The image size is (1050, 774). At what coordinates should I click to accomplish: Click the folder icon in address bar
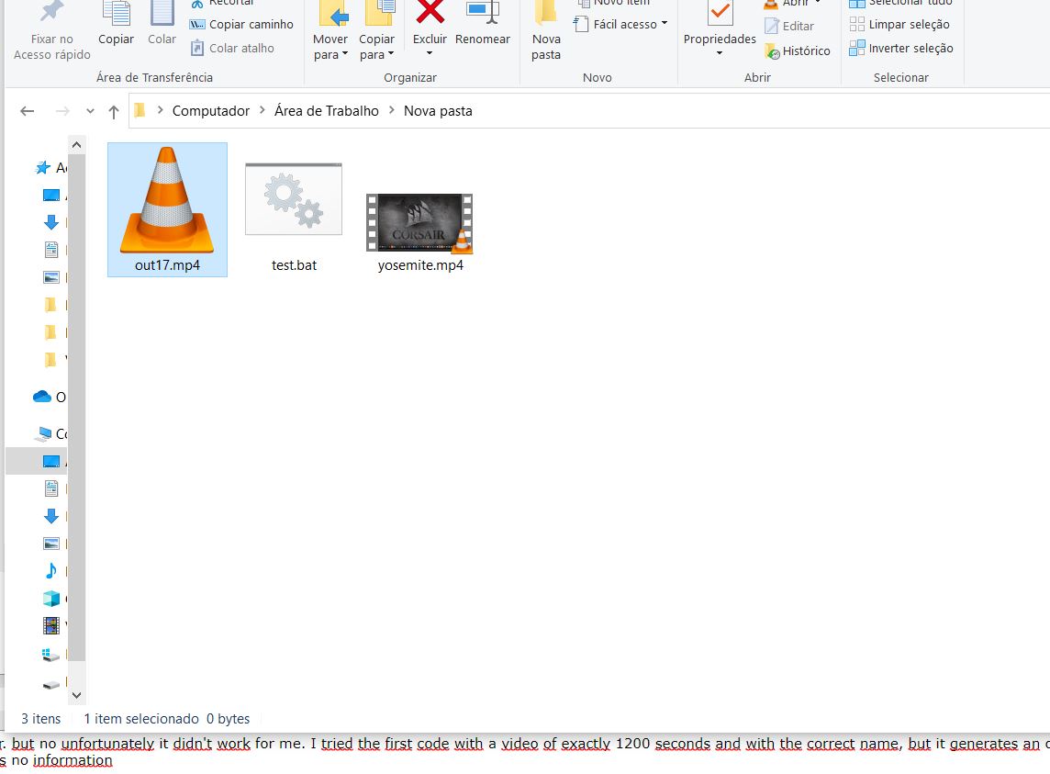pyautogui.click(x=140, y=110)
